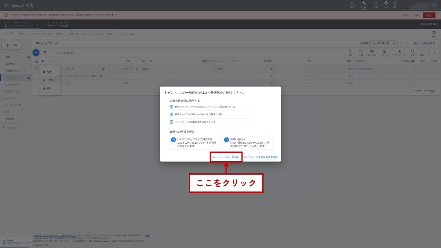Image resolution: width=441 pixels, height=248 pixels.
Task: Click the ヘルプ コミュニティで質問する card
Action: tap(195, 143)
